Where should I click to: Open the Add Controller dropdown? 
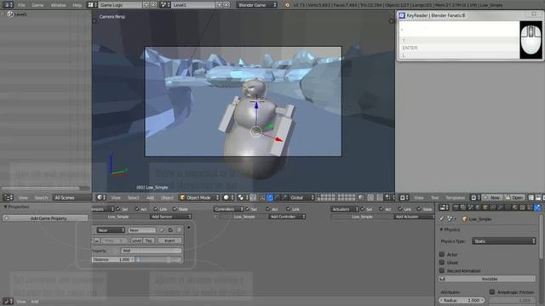pos(287,217)
